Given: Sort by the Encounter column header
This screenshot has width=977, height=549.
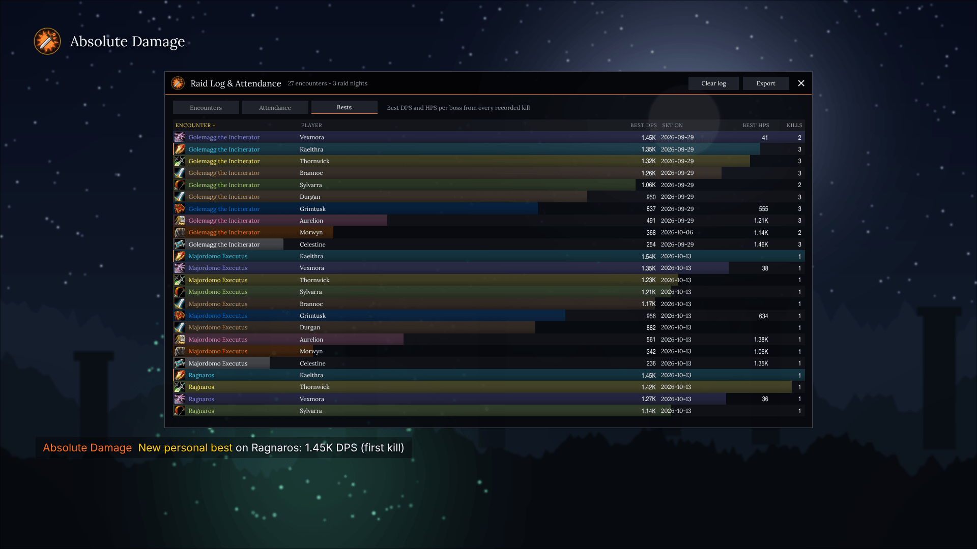Looking at the screenshot, I should click(x=195, y=125).
